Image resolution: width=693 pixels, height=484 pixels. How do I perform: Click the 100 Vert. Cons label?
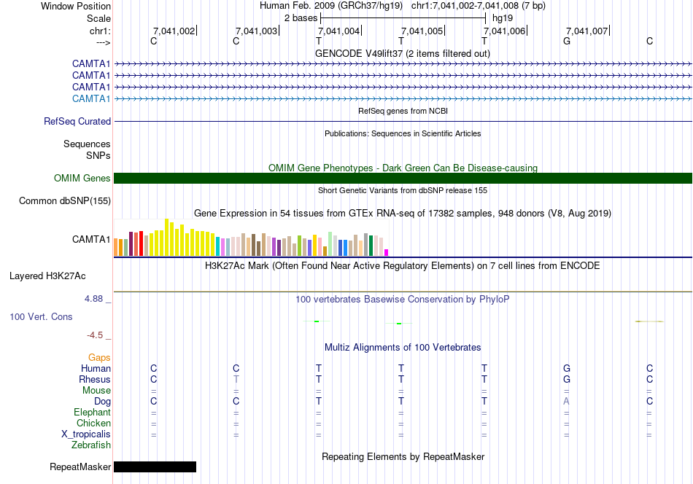(x=41, y=316)
